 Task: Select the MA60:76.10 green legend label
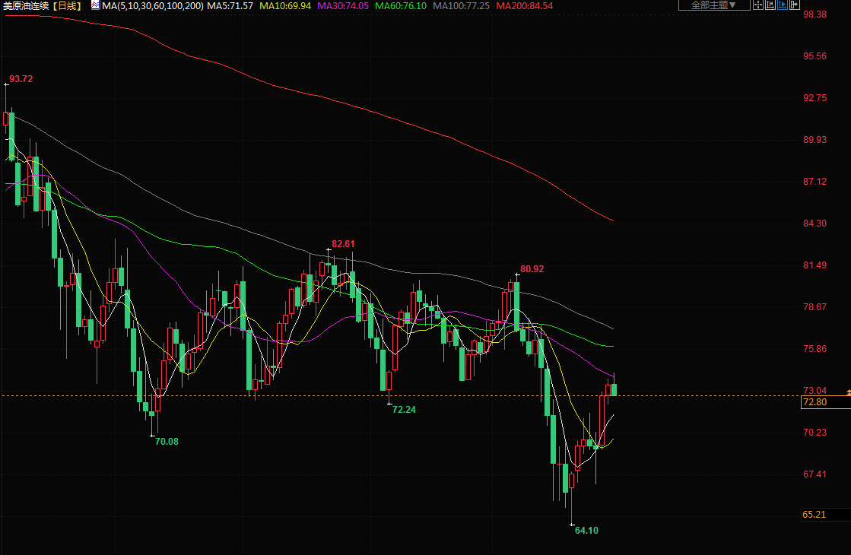(402, 5)
